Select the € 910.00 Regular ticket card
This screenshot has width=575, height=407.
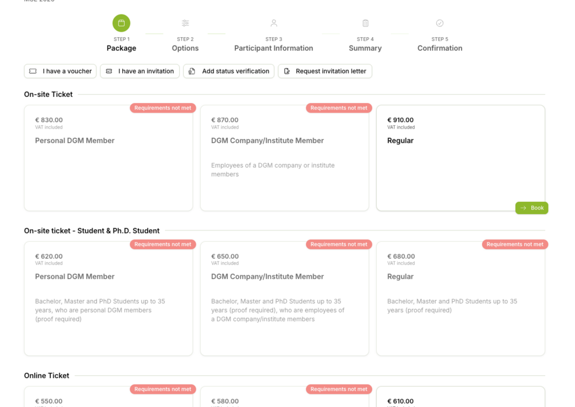(x=461, y=158)
